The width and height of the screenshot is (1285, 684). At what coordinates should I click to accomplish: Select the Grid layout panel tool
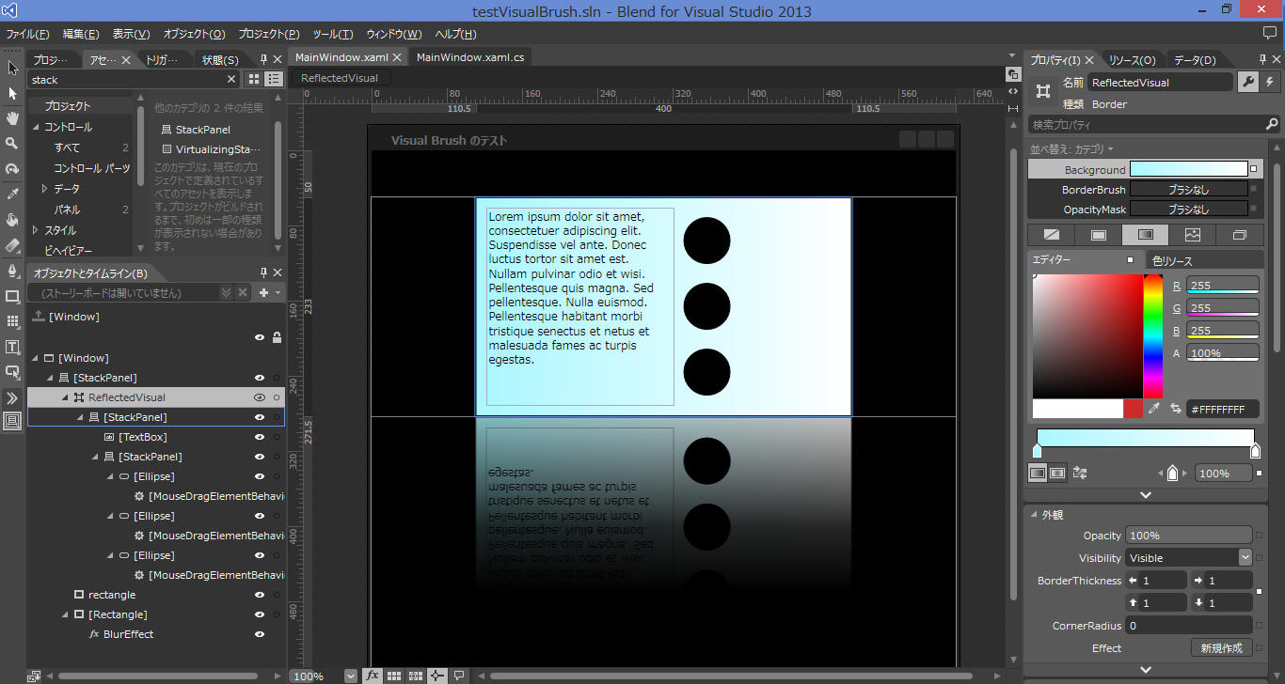tap(12, 321)
